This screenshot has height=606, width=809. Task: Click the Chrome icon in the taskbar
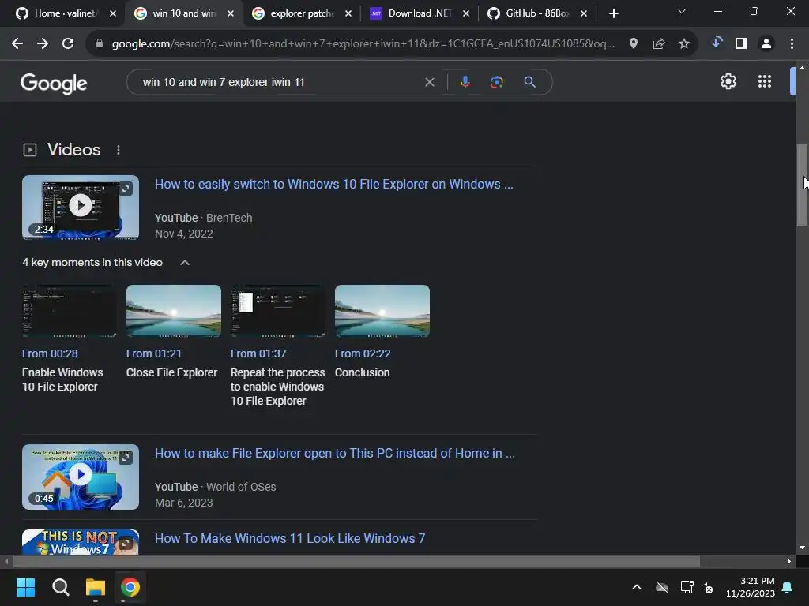coord(130,587)
